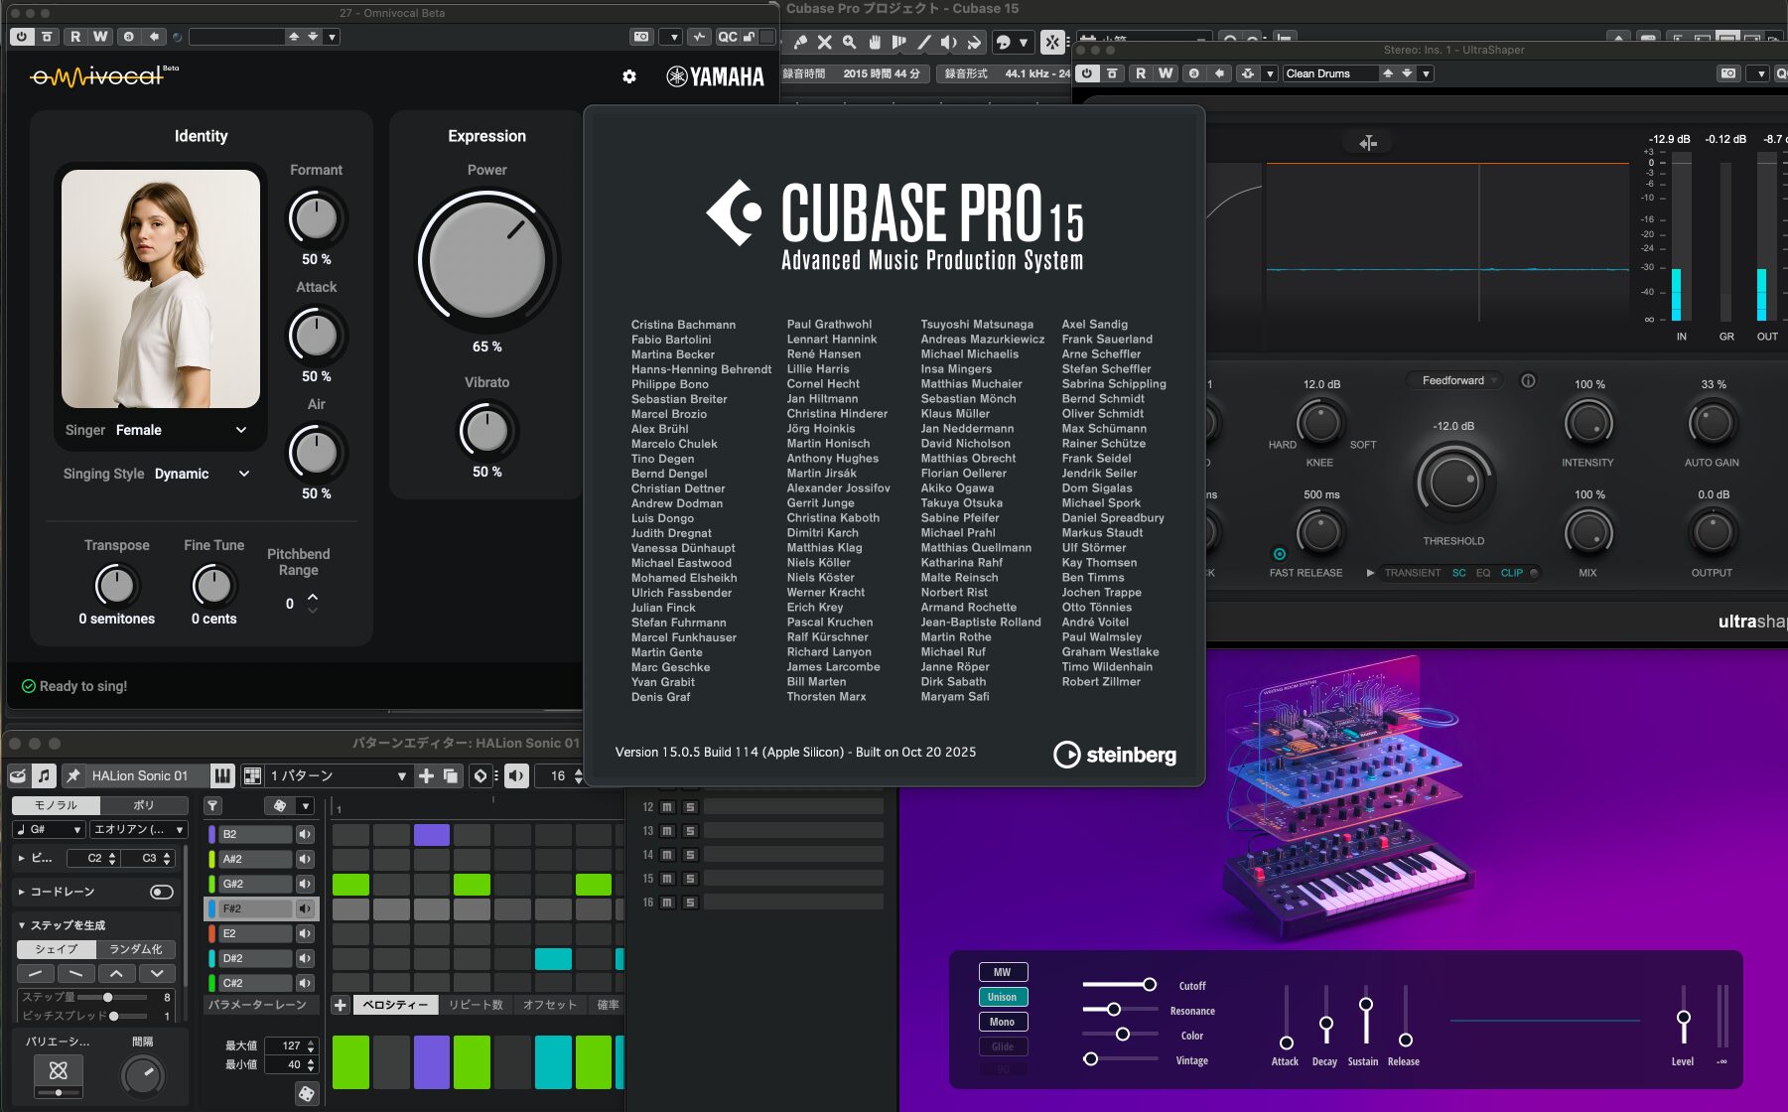Enable Mono mode in the synth panel
The image size is (1788, 1112).
tap(1002, 1022)
